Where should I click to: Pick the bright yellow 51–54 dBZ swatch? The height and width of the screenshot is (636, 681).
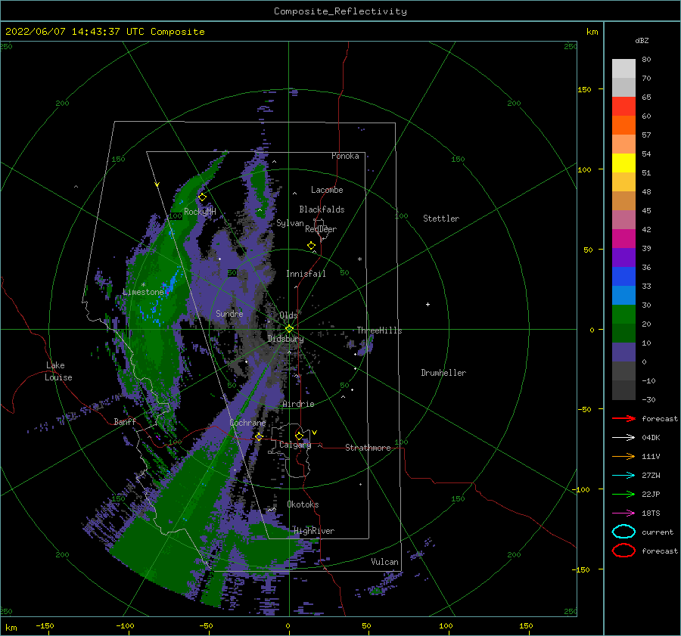(623, 163)
